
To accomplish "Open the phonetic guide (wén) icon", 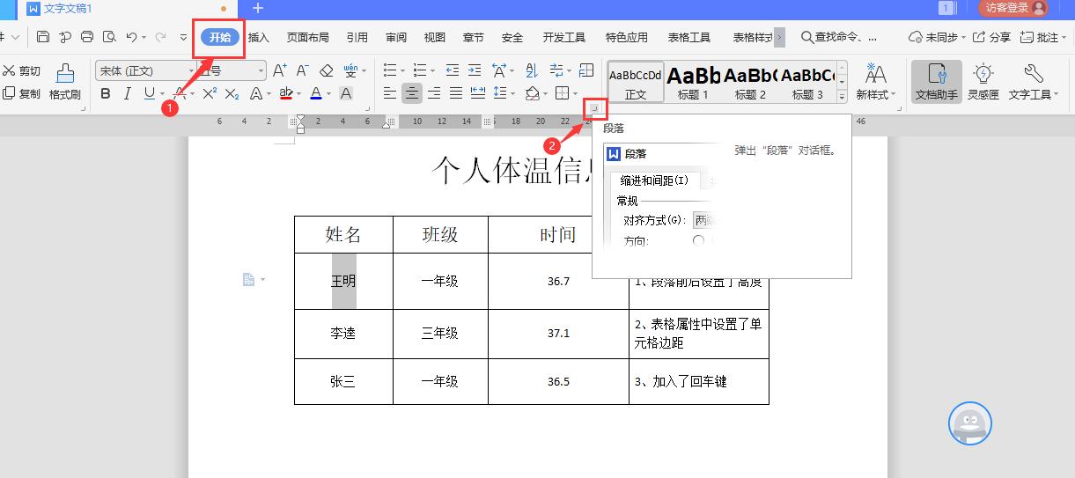I will [x=351, y=70].
